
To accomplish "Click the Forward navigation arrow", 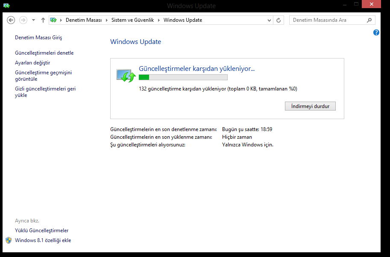I will click(23, 20).
